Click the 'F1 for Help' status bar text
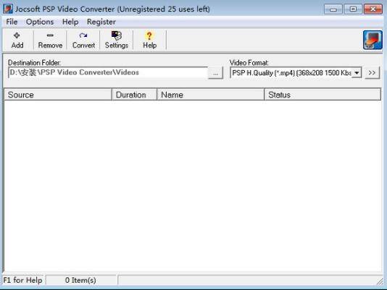Viewport: 387px width, 290px height. tap(22, 280)
